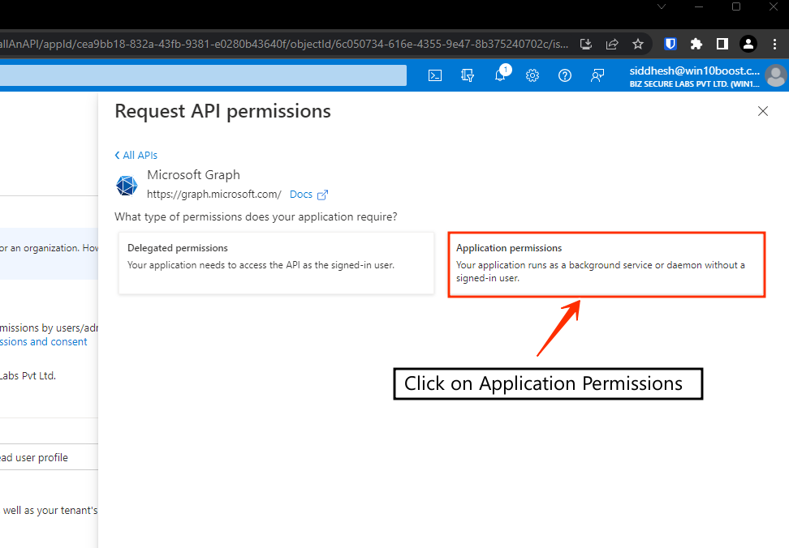Bookmark this page with the star icon
This screenshot has height=548, width=789.
pyautogui.click(x=638, y=44)
